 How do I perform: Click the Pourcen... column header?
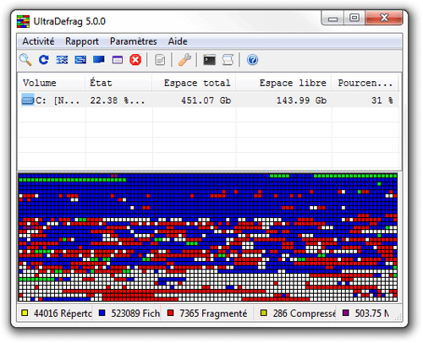coord(365,83)
